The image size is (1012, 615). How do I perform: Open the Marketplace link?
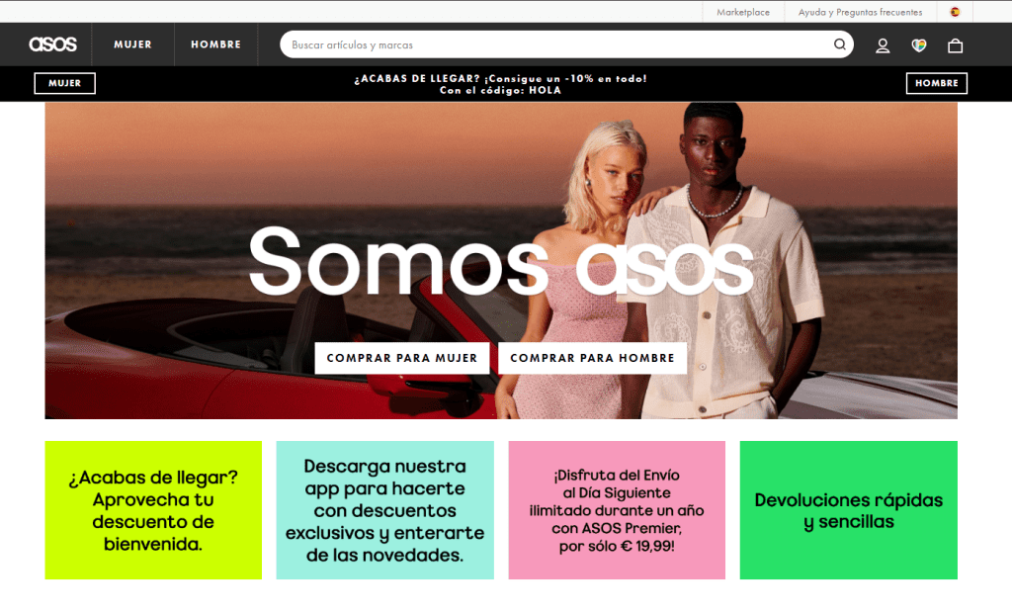pyautogui.click(x=743, y=12)
